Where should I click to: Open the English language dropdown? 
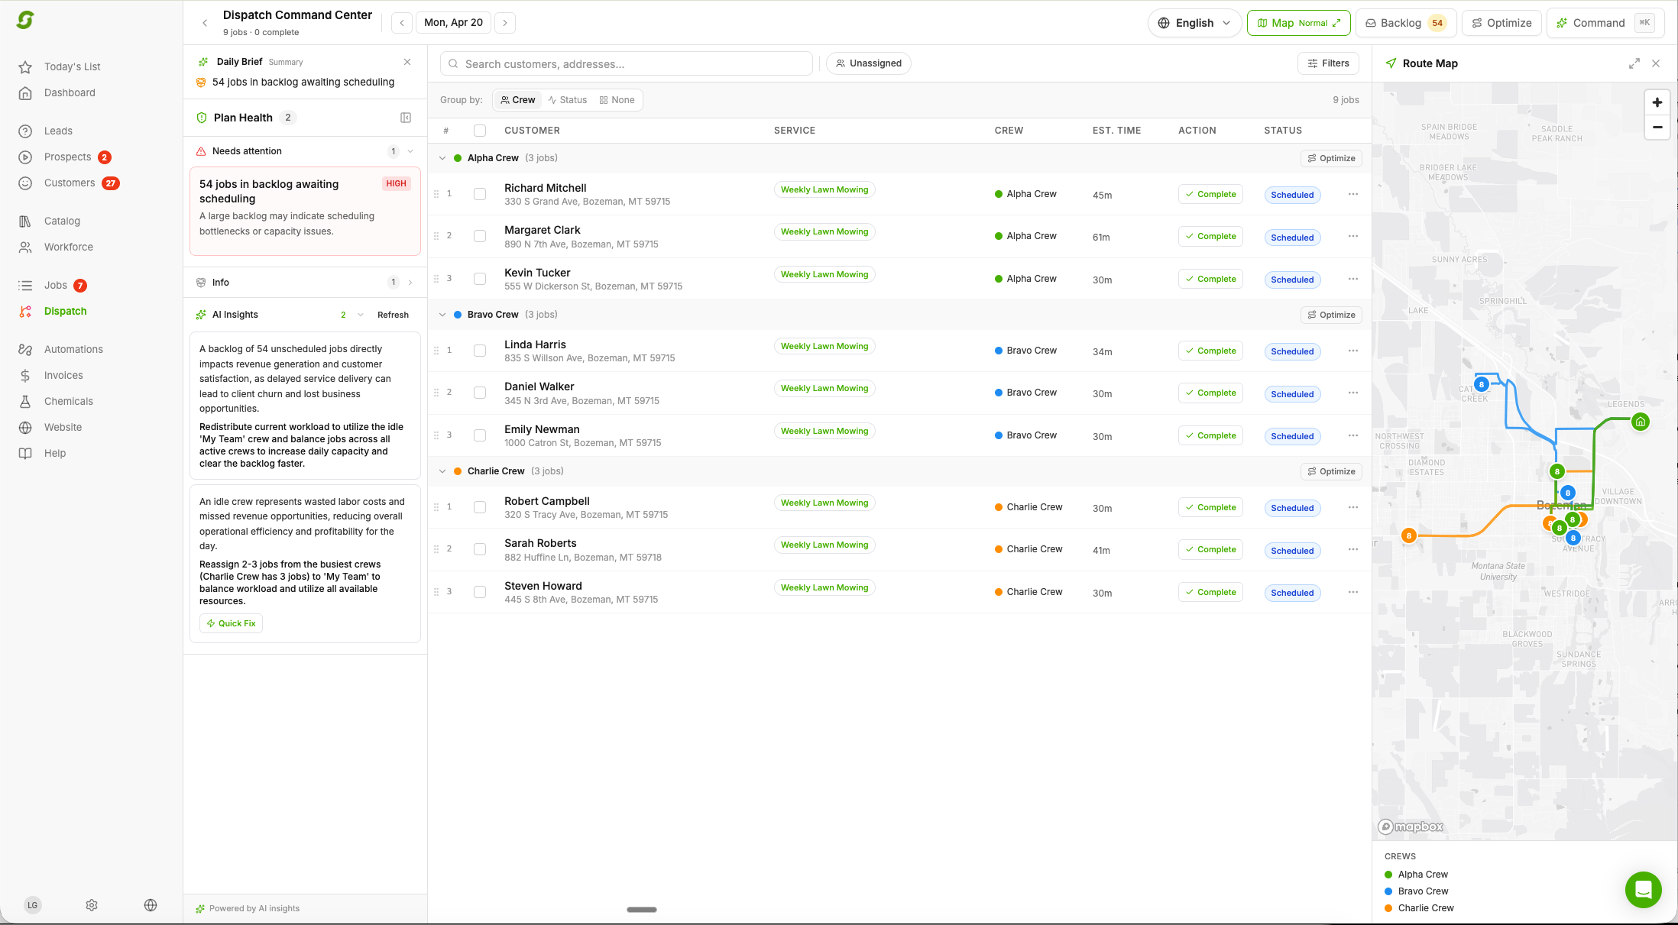pyautogui.click(x=1194, y=23)
